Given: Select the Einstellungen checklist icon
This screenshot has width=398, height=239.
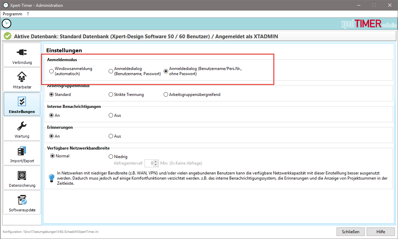Looking at the screenshot, I should 22,102.
